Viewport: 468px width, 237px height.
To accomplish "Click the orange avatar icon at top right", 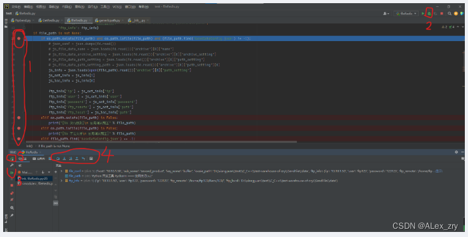I will (x=456, y=13).
